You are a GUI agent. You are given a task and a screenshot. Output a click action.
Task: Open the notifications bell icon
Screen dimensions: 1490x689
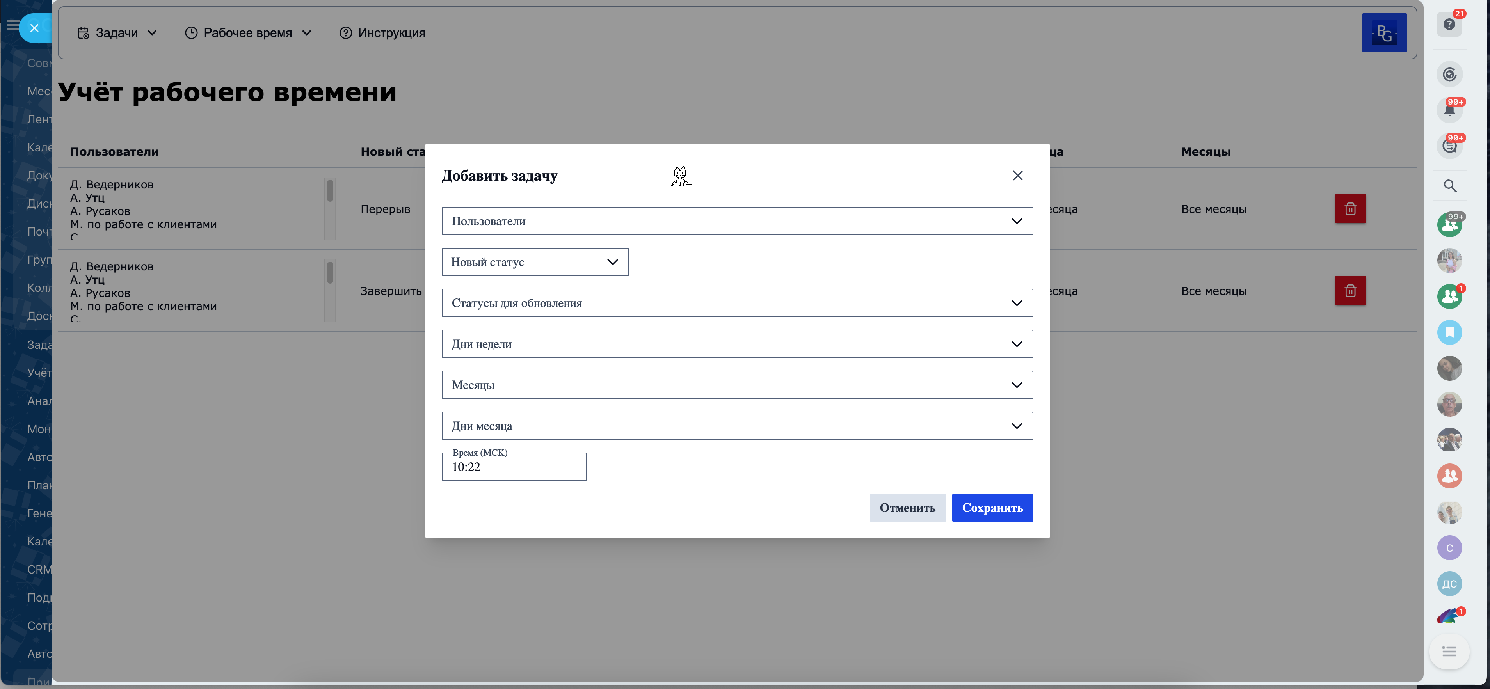click(x=1449, y=110)
